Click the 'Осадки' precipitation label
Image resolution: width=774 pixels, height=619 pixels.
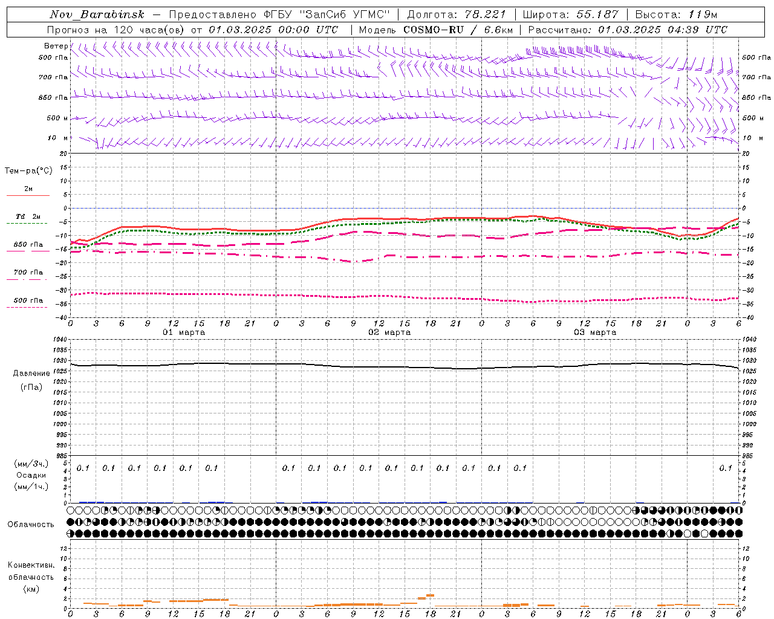click(31, 475)
